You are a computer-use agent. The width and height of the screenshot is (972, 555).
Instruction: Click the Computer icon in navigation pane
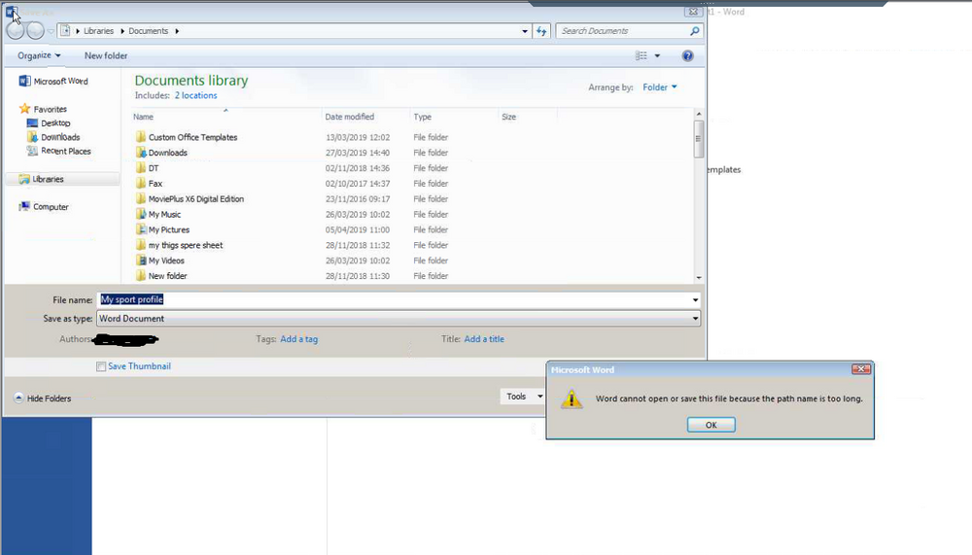(x=24, y=206)
